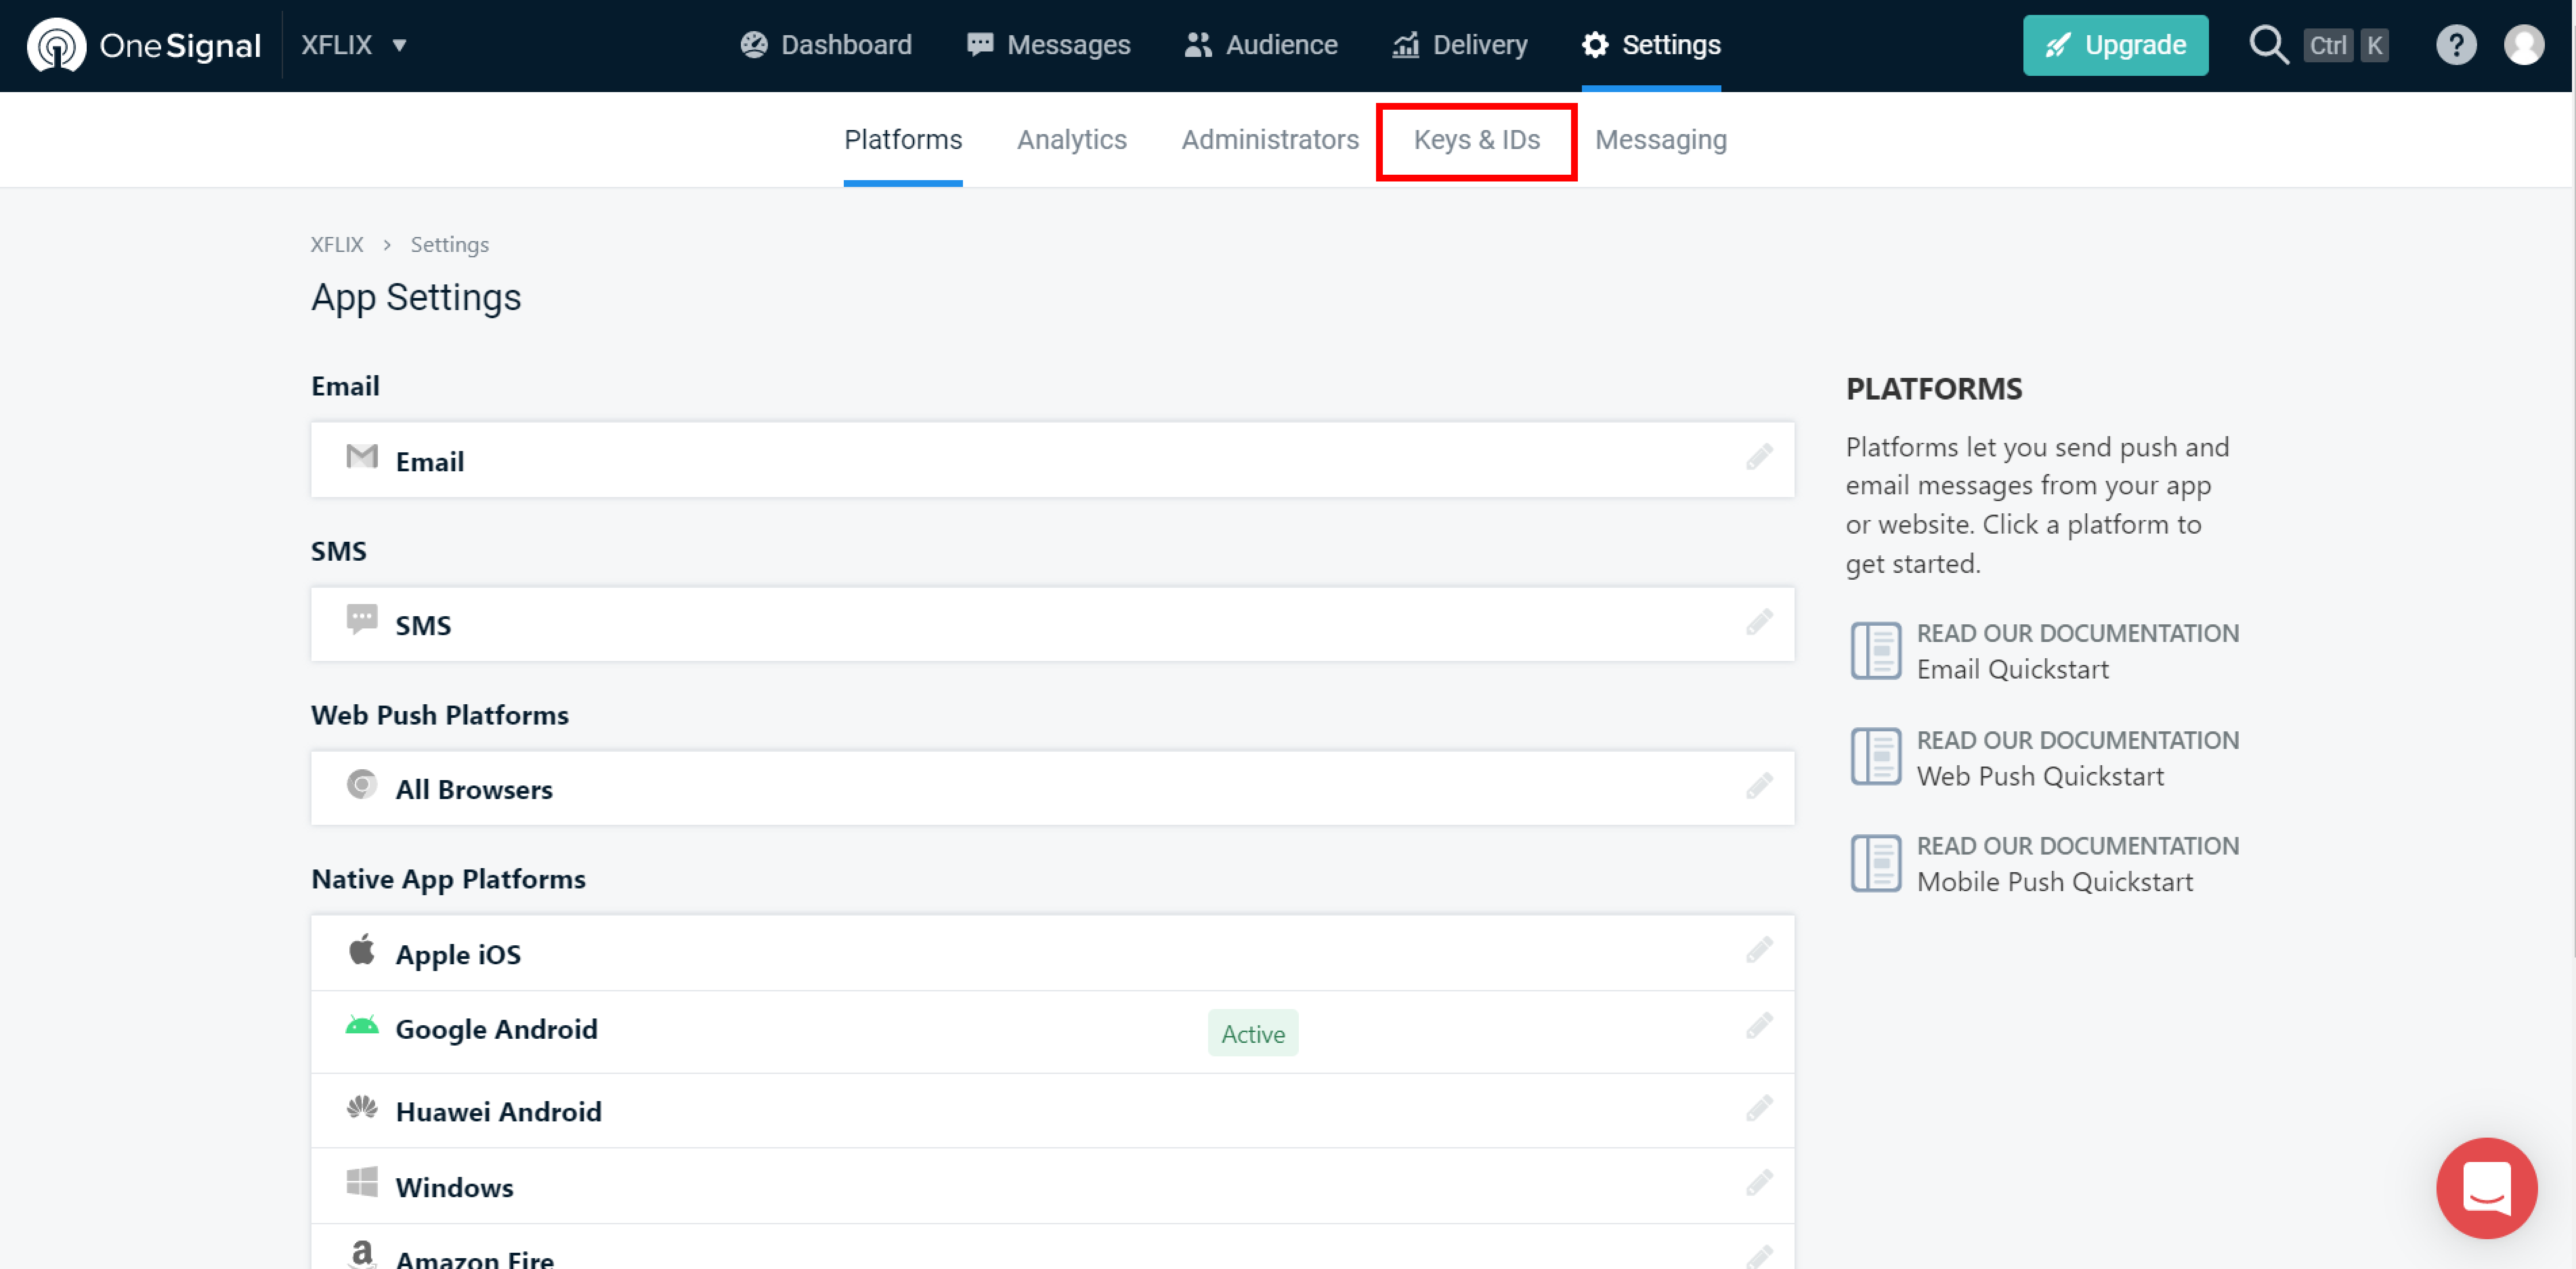Screen dimensions: 2576x1269
Task: Click the Ctrl K shortcut badge
Action: pos(2346,45)
